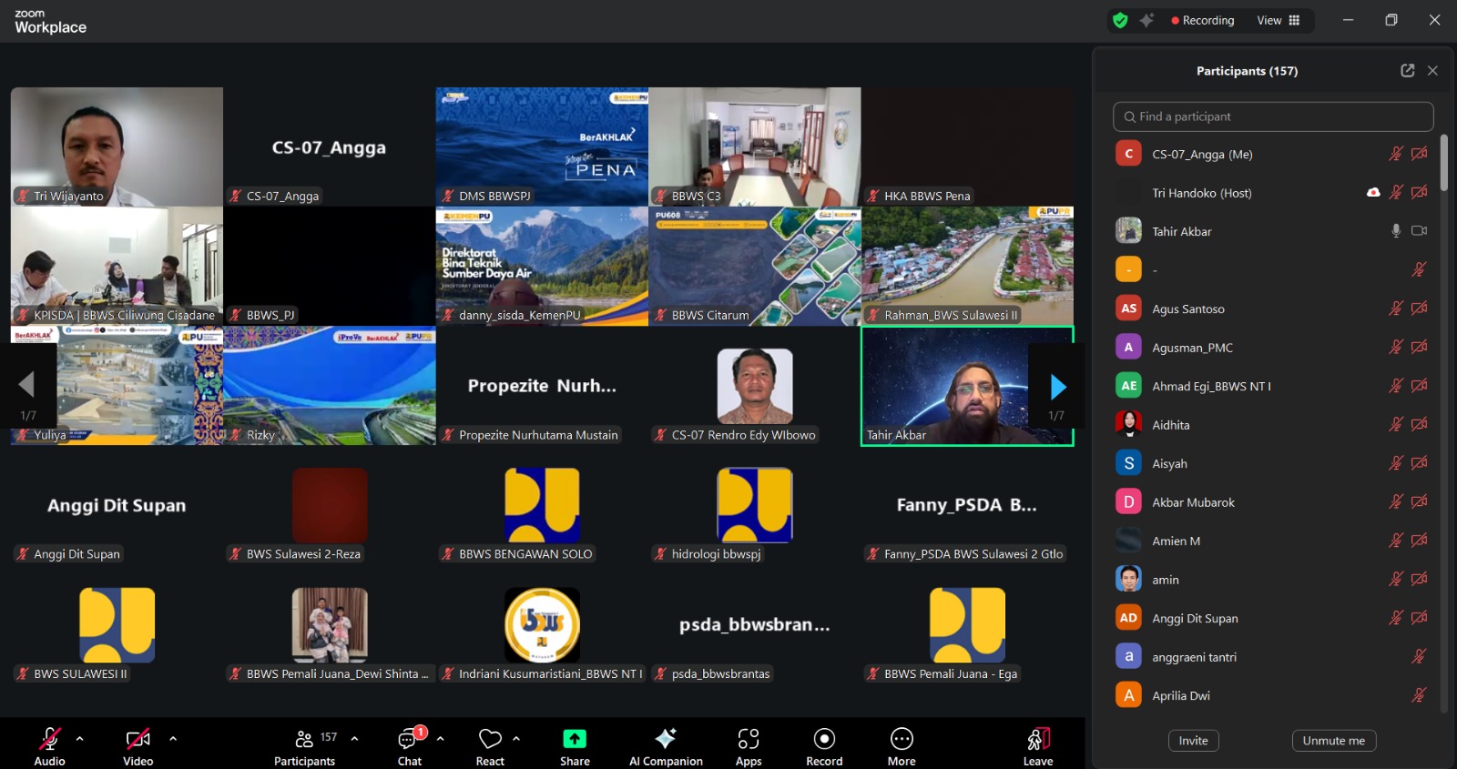This screenshot has height=769, width=1457.
Task: Click the encryption shield icon
Action: [1120, 20]
